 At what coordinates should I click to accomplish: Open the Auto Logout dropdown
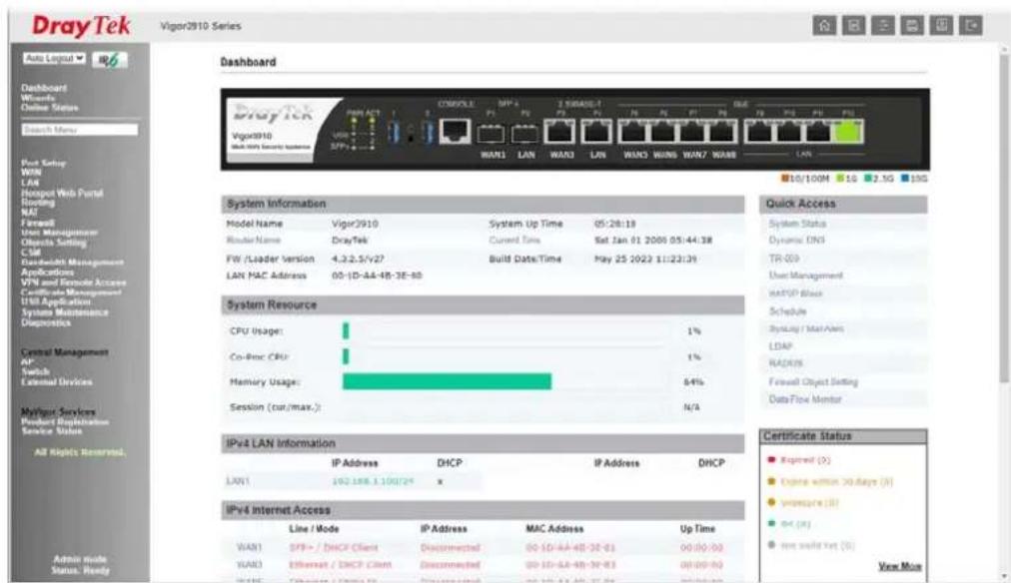coord(55,59)
